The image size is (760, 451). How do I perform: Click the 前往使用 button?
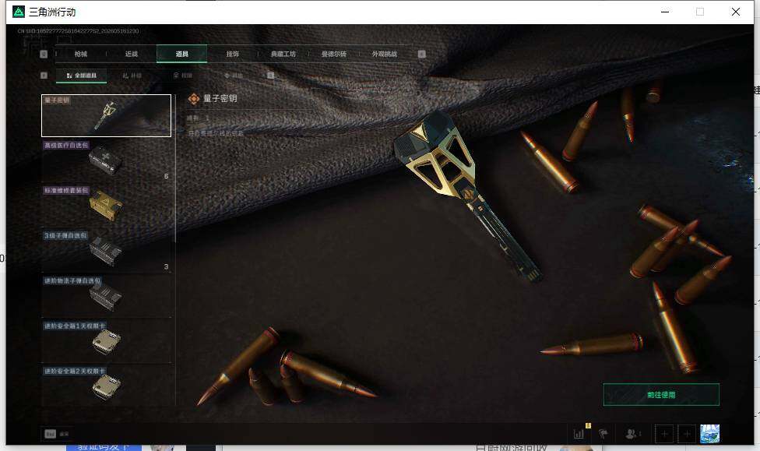pos(661,395)
